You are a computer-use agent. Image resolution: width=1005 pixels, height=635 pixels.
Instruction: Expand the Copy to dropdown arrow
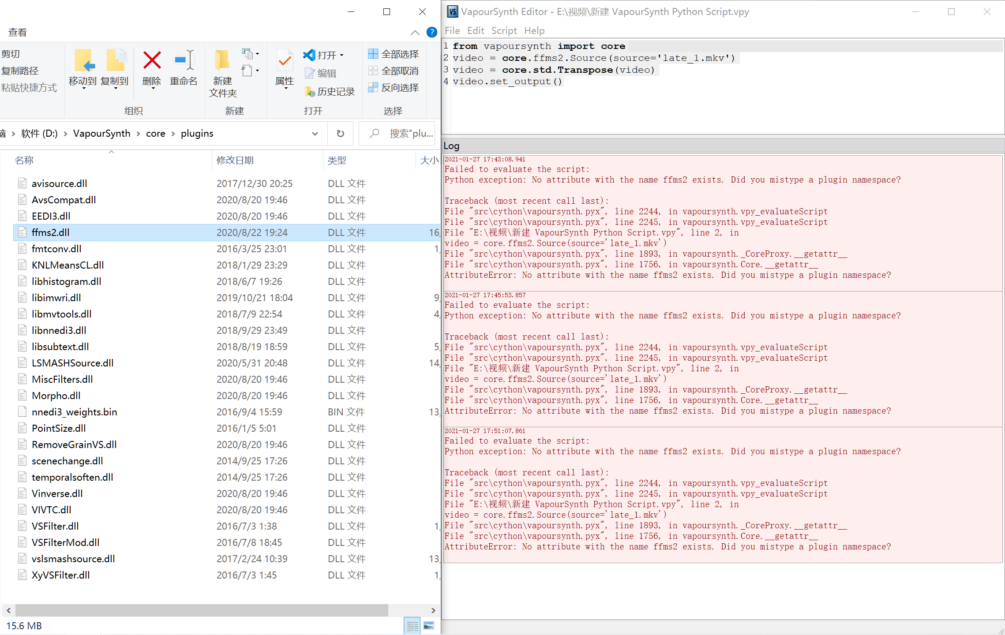point(116,88)
